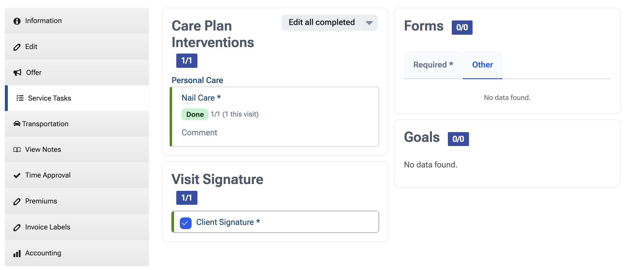Toggle the Client Signature checkbox

click(186, 223)
